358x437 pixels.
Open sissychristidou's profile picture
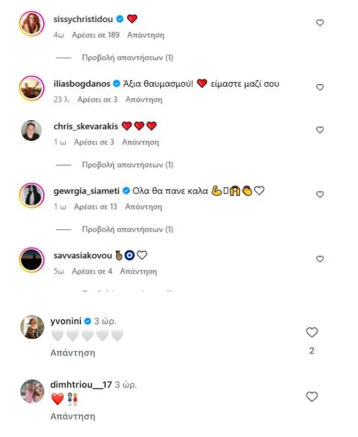pos(32,24)
